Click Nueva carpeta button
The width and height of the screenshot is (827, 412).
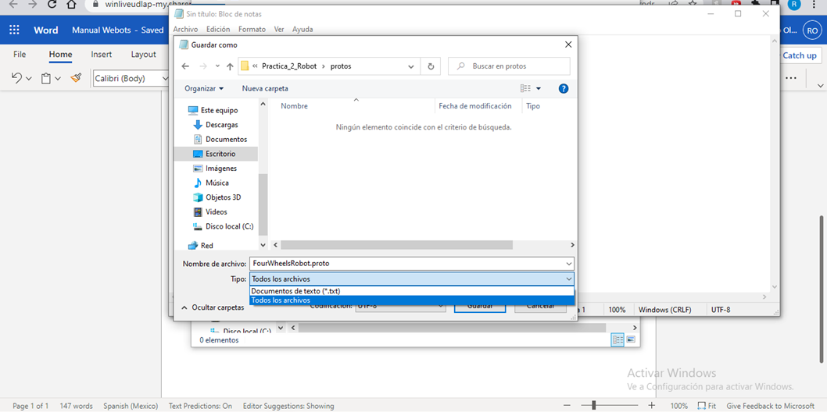pos(265,88)
